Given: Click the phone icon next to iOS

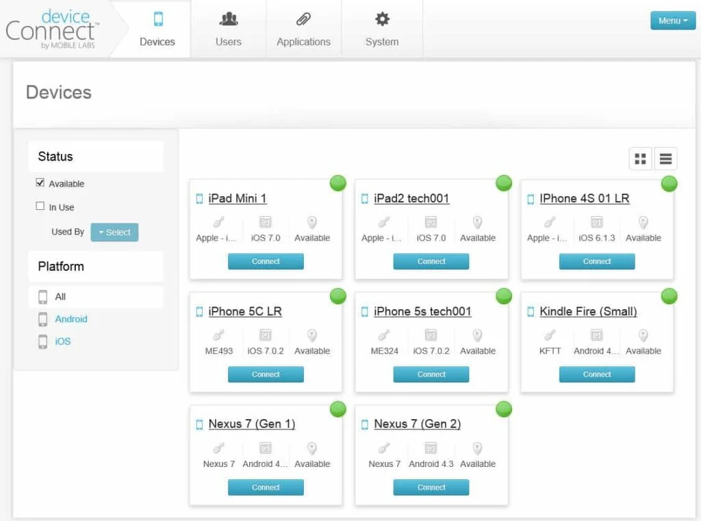Looking at the screenshot, I should tap(43, 342).
